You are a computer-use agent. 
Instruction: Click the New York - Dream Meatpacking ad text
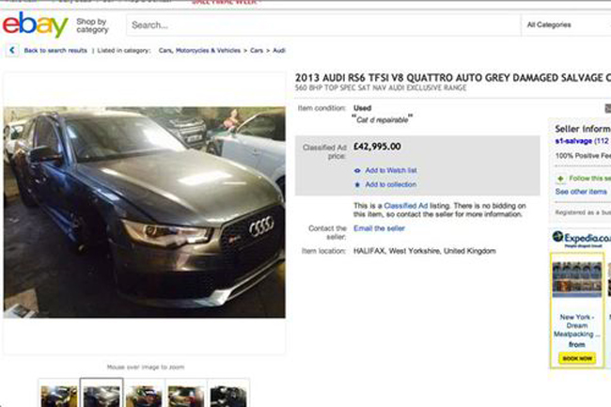(577, 325)
